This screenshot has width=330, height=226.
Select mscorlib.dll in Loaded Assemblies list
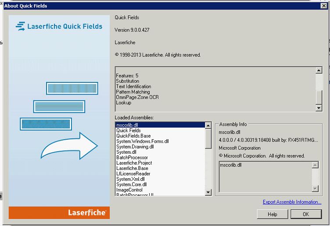pyautogui.click(x=160, y=125)
